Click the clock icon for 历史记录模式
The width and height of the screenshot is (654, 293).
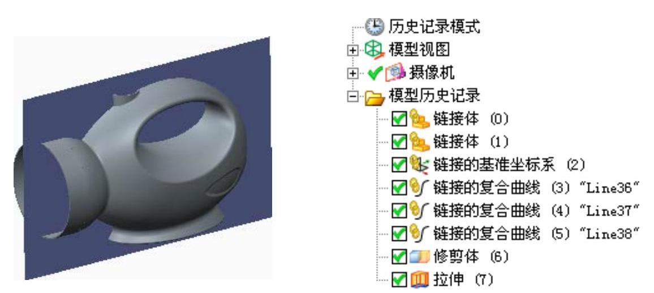pyautogui.click(x=375, y=26)
